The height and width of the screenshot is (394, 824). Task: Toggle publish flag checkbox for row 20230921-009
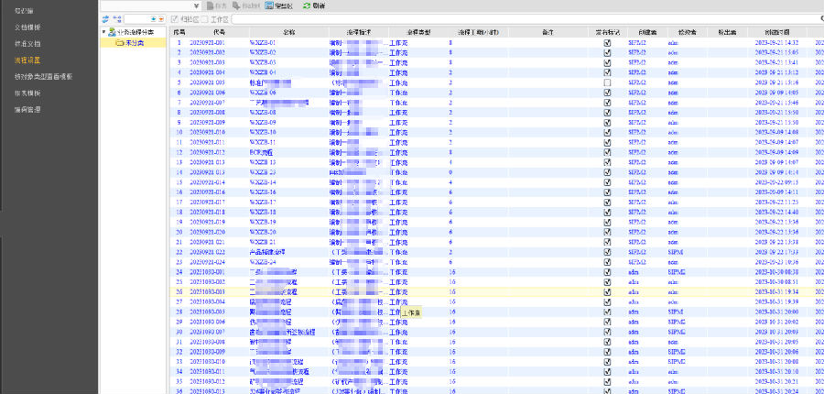coord(608,122)
